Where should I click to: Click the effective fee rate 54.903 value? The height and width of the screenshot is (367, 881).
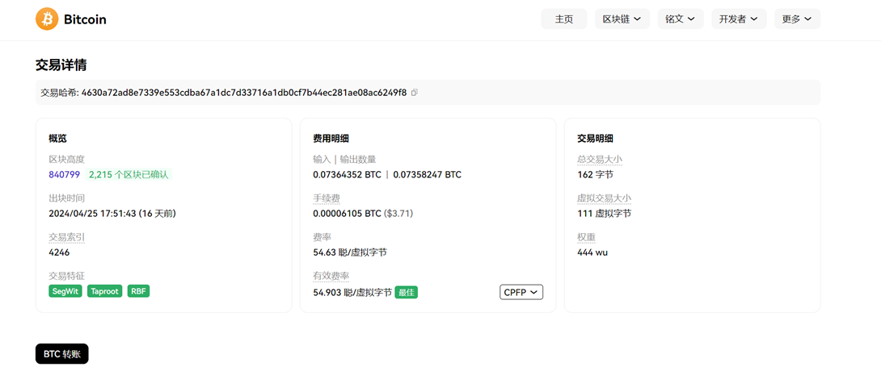(x=352, y=292)
